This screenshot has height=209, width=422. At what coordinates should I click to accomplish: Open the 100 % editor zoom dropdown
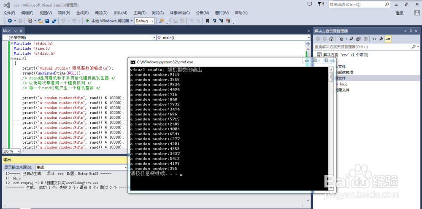click(19, 151)
